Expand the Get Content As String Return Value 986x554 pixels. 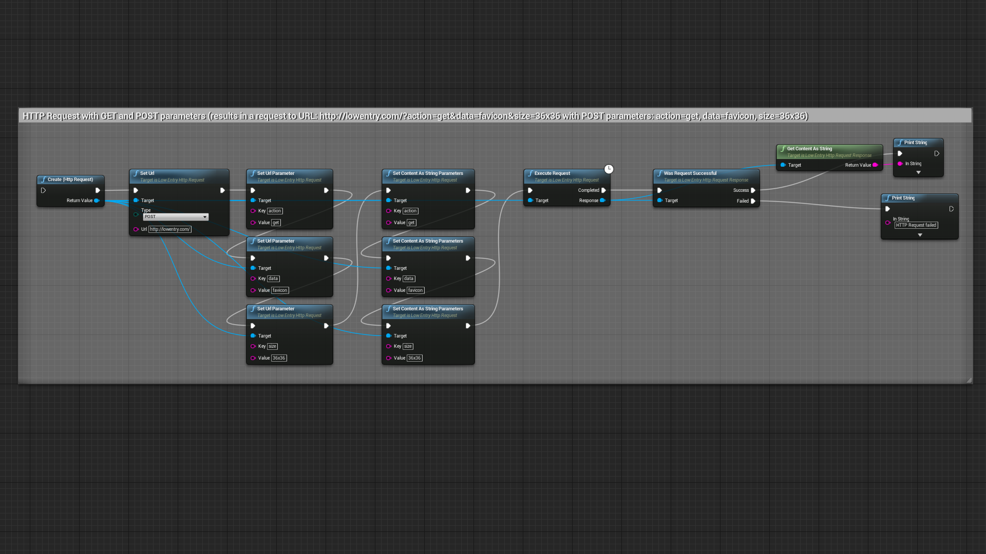point(876,164)
